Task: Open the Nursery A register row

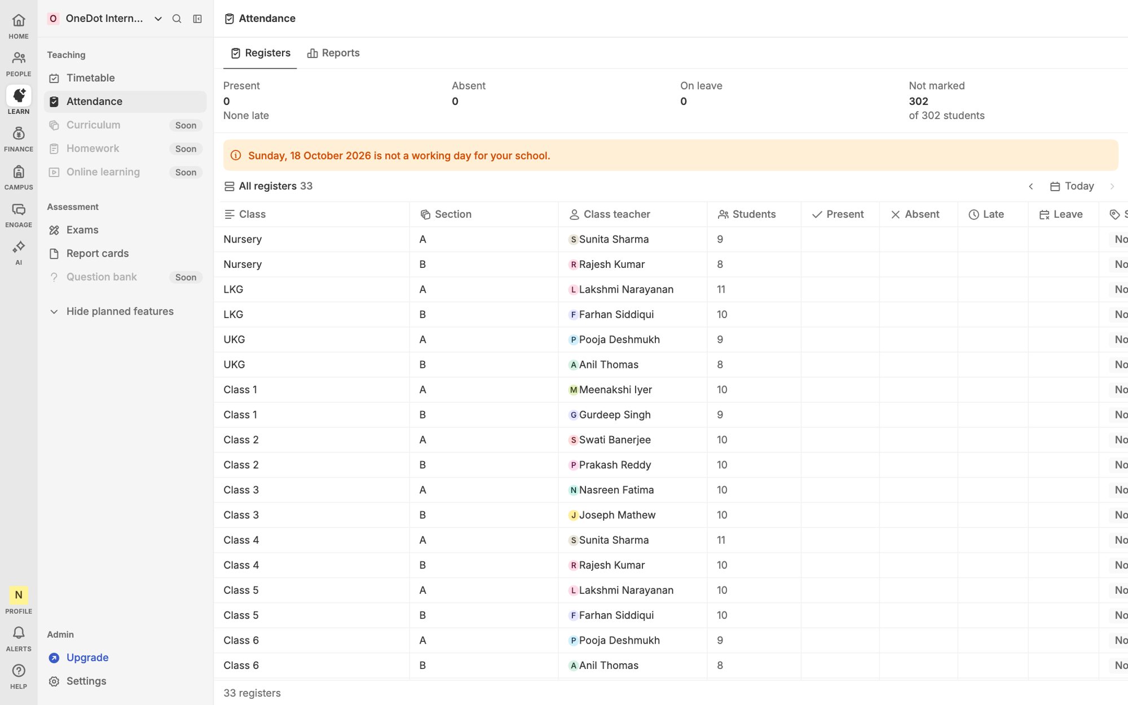Action: pyautogui.click(x=671, y=239)
